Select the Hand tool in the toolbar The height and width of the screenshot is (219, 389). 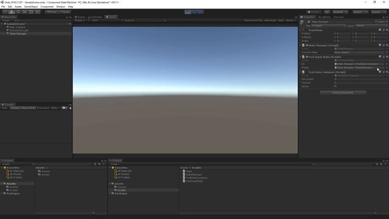(5, 12)
